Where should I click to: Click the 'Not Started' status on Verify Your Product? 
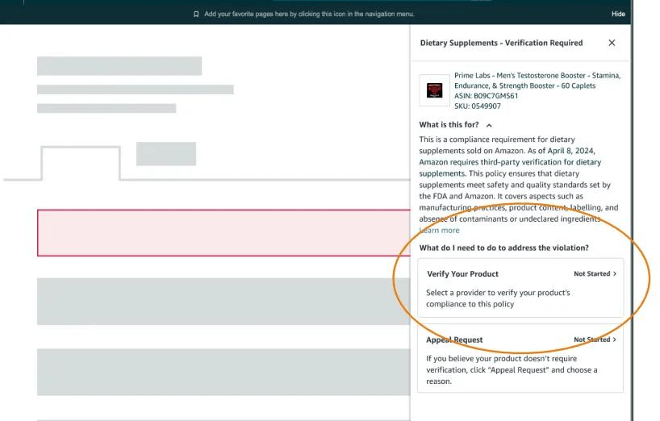tap(591, 274)
